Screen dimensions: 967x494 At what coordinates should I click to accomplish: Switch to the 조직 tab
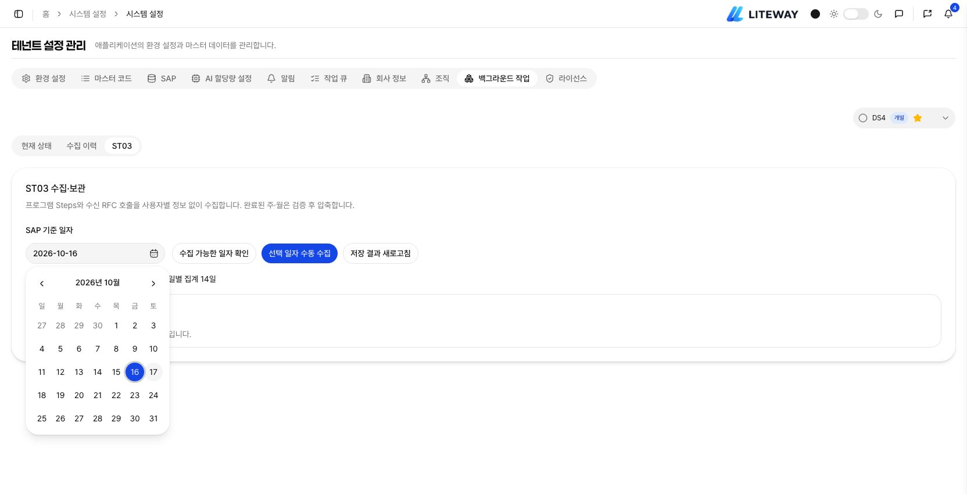435,78
